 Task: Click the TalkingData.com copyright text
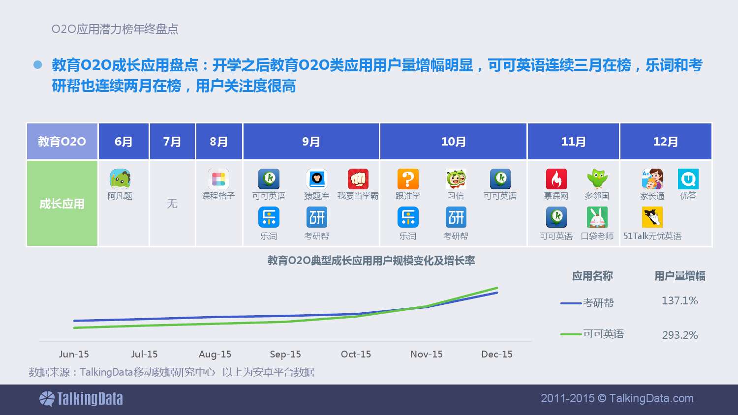tap(617, 398)
